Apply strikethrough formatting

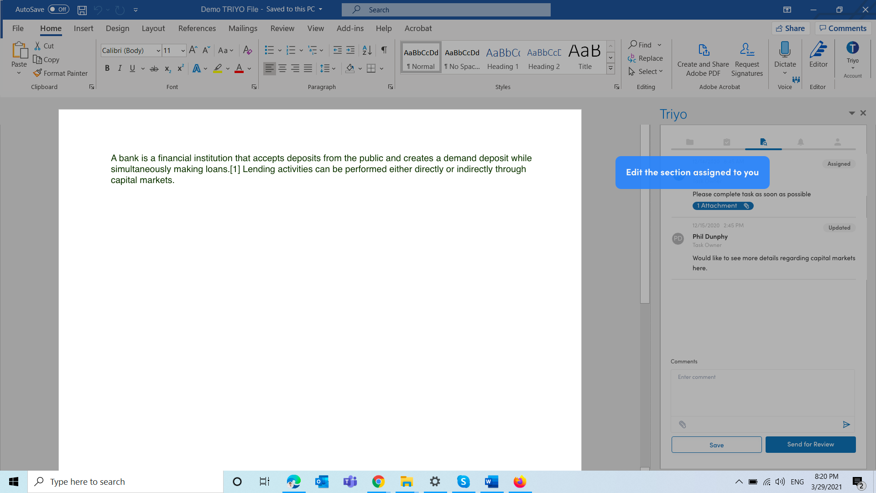154,68
